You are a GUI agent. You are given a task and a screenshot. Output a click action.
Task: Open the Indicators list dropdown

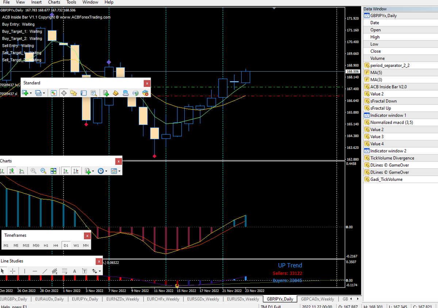click(92, 171)
